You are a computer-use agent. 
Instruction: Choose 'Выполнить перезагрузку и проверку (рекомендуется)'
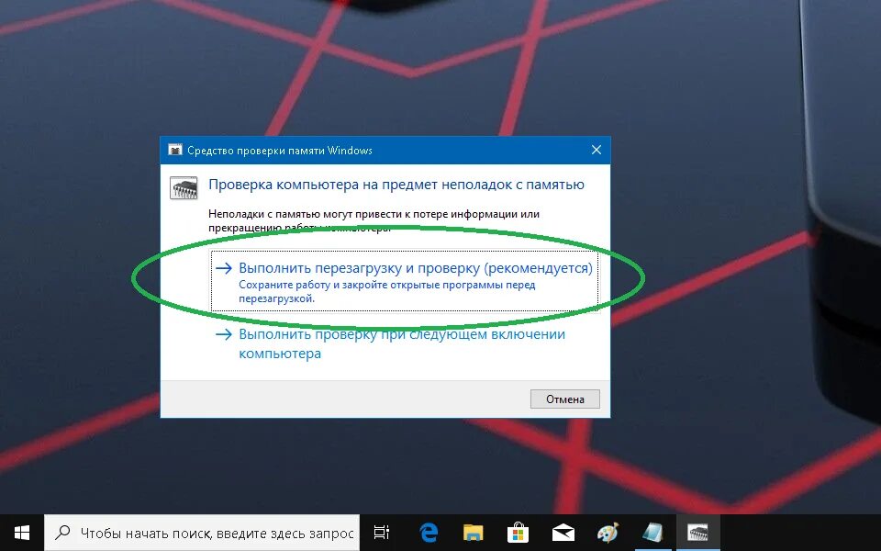coord(405,281)
